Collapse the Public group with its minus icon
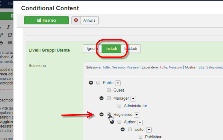Image resolution: width=223 pixels, height=140 pixels. pyautogui.click(x=91, y=83)
